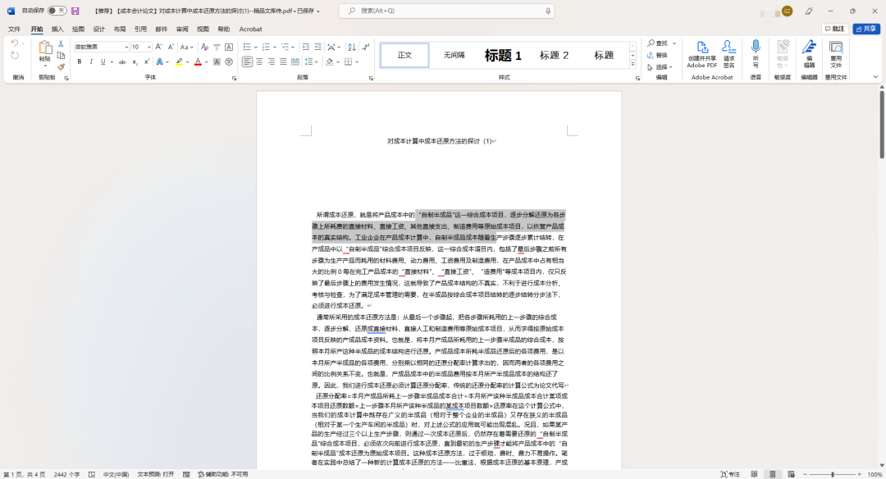Open the File menu tab

pyautogui.click(x=15, y=29)
